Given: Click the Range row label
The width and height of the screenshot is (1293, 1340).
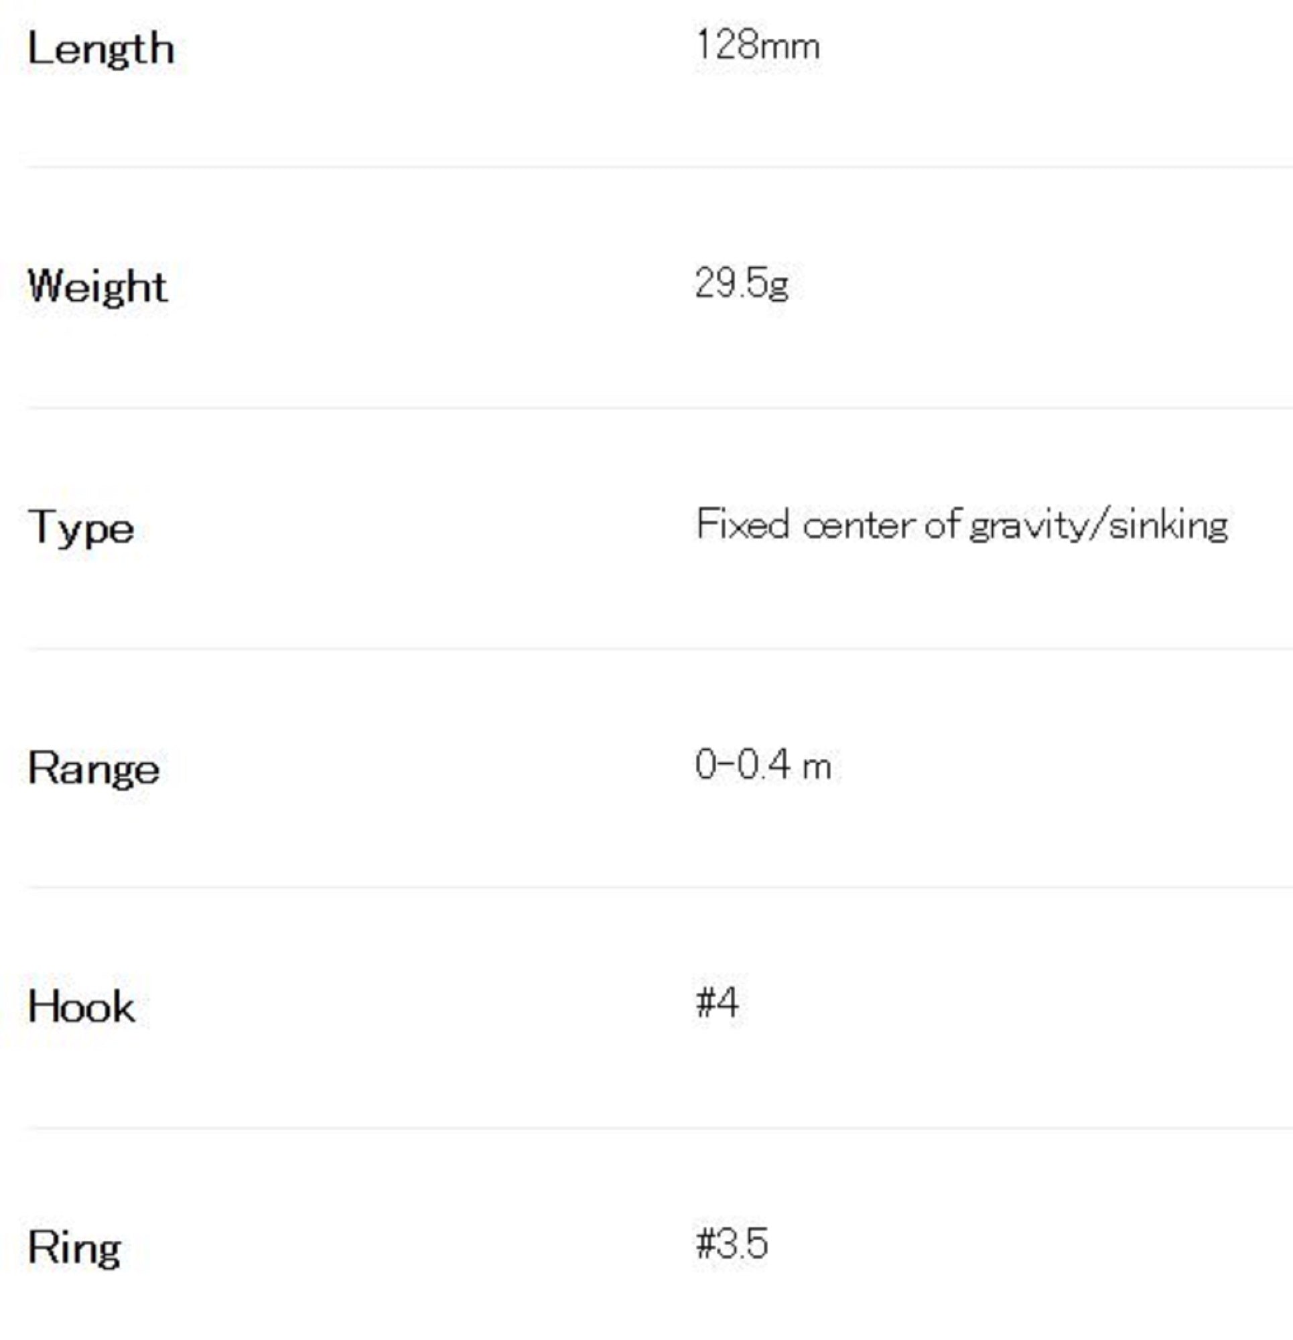Looking at the screenshot, I should point(94,768).
